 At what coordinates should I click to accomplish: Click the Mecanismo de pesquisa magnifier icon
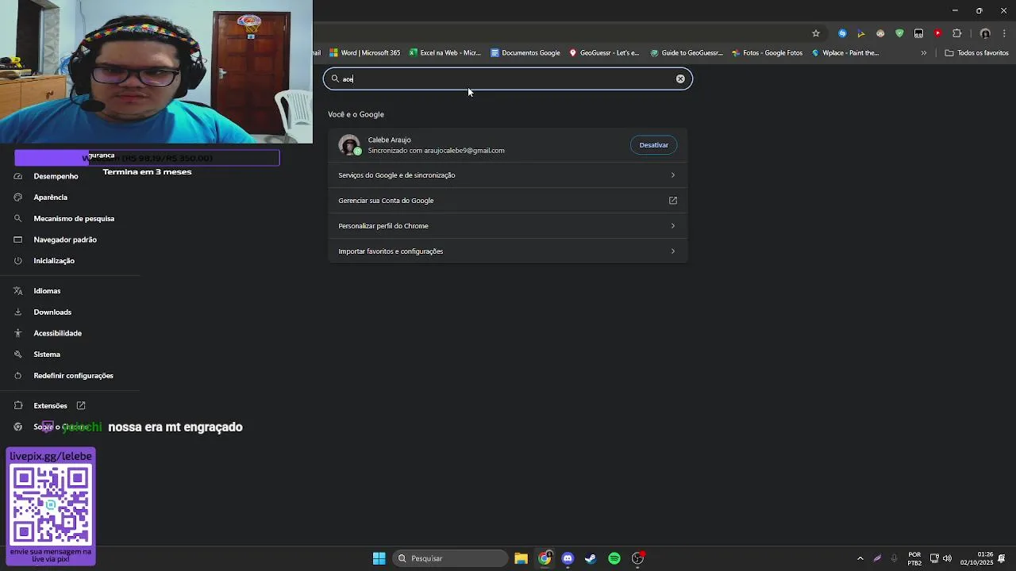(x=18, y=218)
